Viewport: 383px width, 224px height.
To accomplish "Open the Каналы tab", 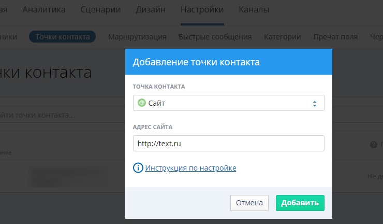I will click(254, 9).
